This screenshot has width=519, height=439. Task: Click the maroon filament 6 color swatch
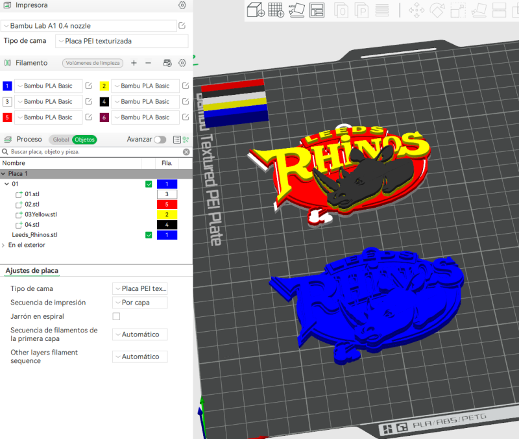(104, 118)
